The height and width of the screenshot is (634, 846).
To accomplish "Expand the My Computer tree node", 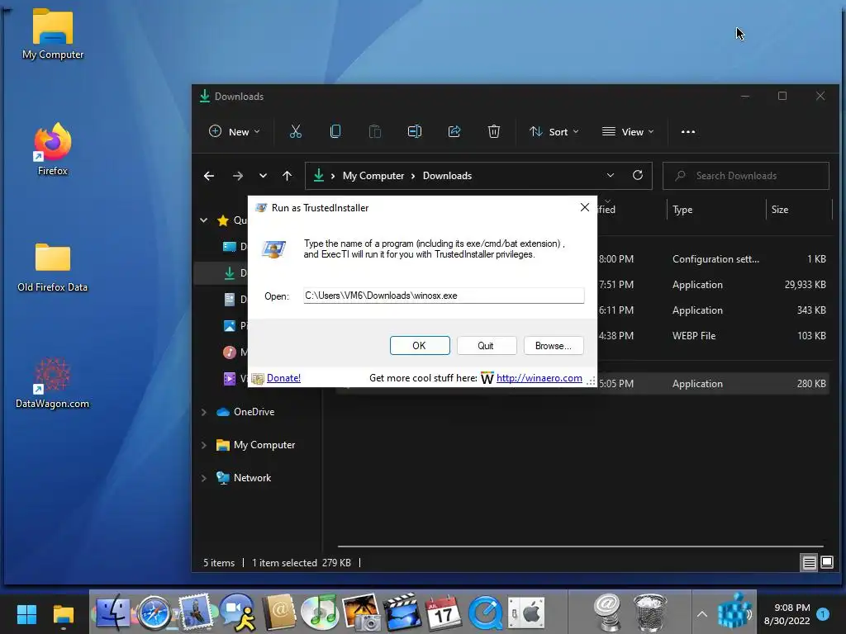I will point(204,445).
